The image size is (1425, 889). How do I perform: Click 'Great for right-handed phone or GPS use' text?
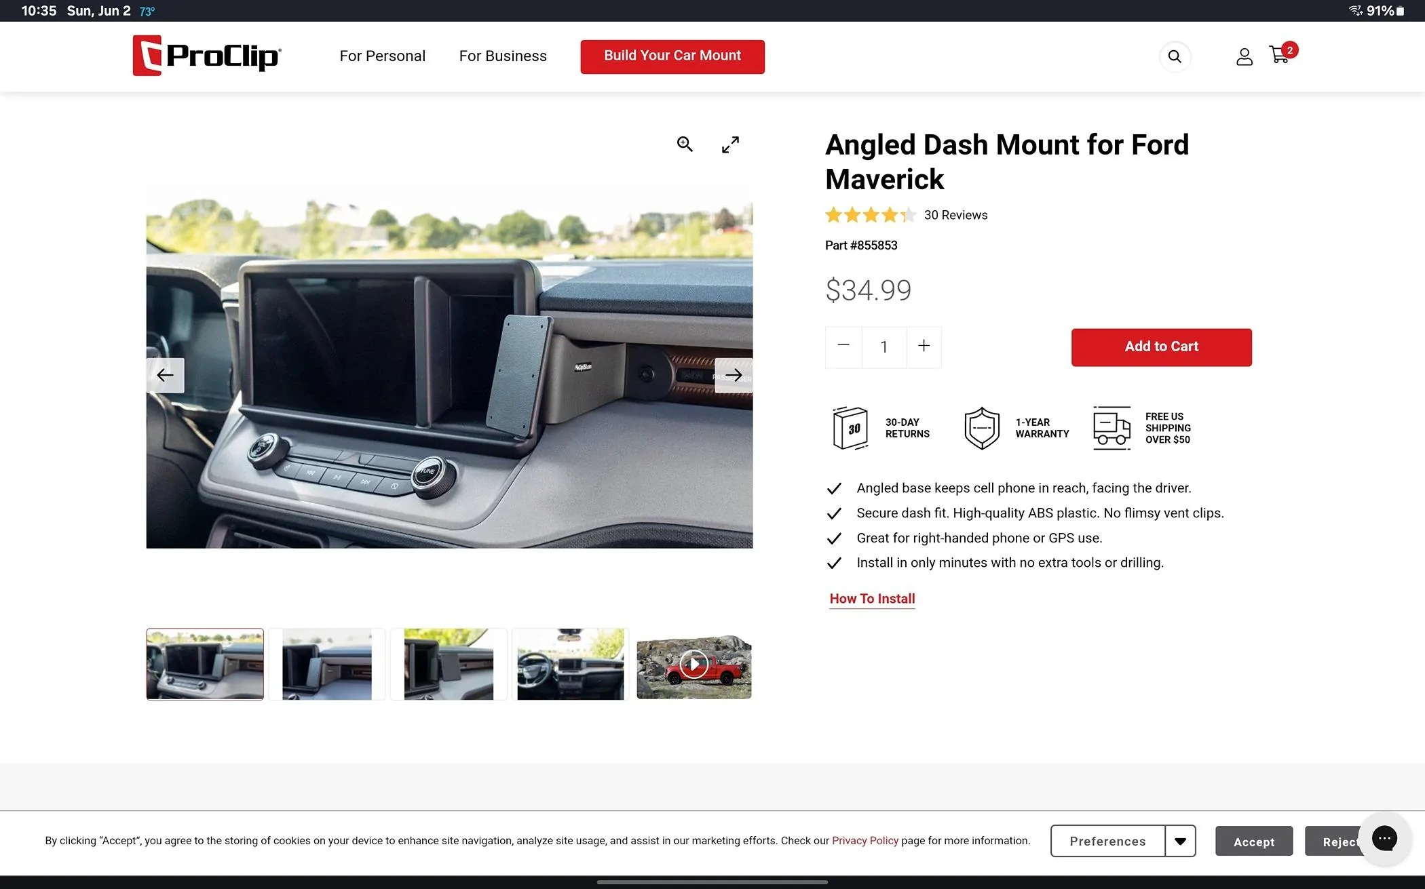pos(979,538)
